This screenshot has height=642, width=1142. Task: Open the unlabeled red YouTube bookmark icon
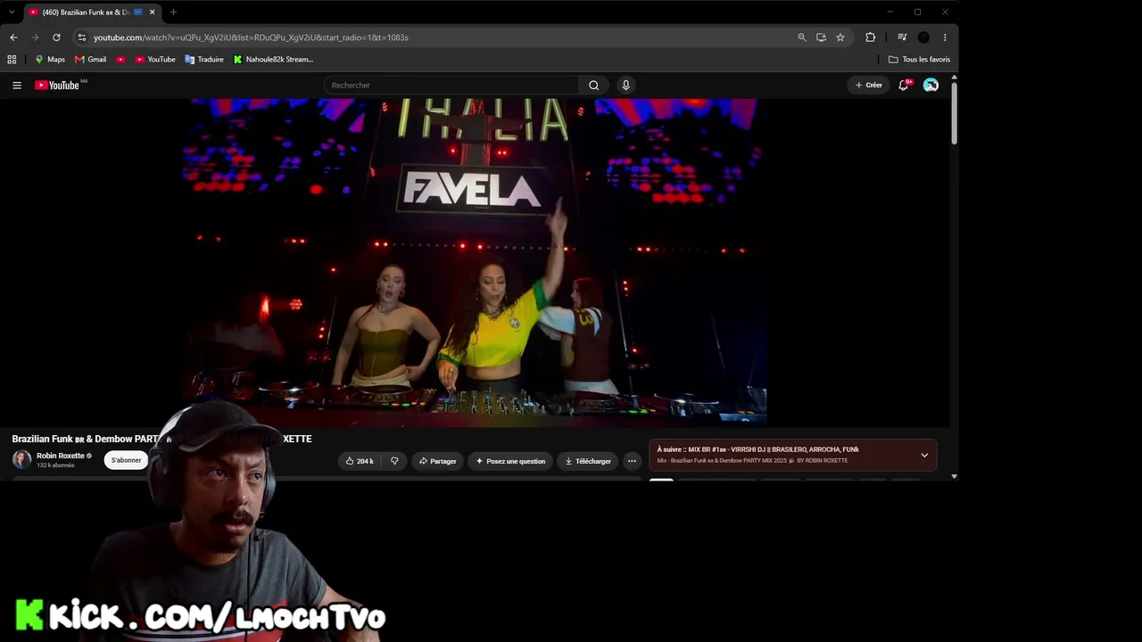click(120, 60)
